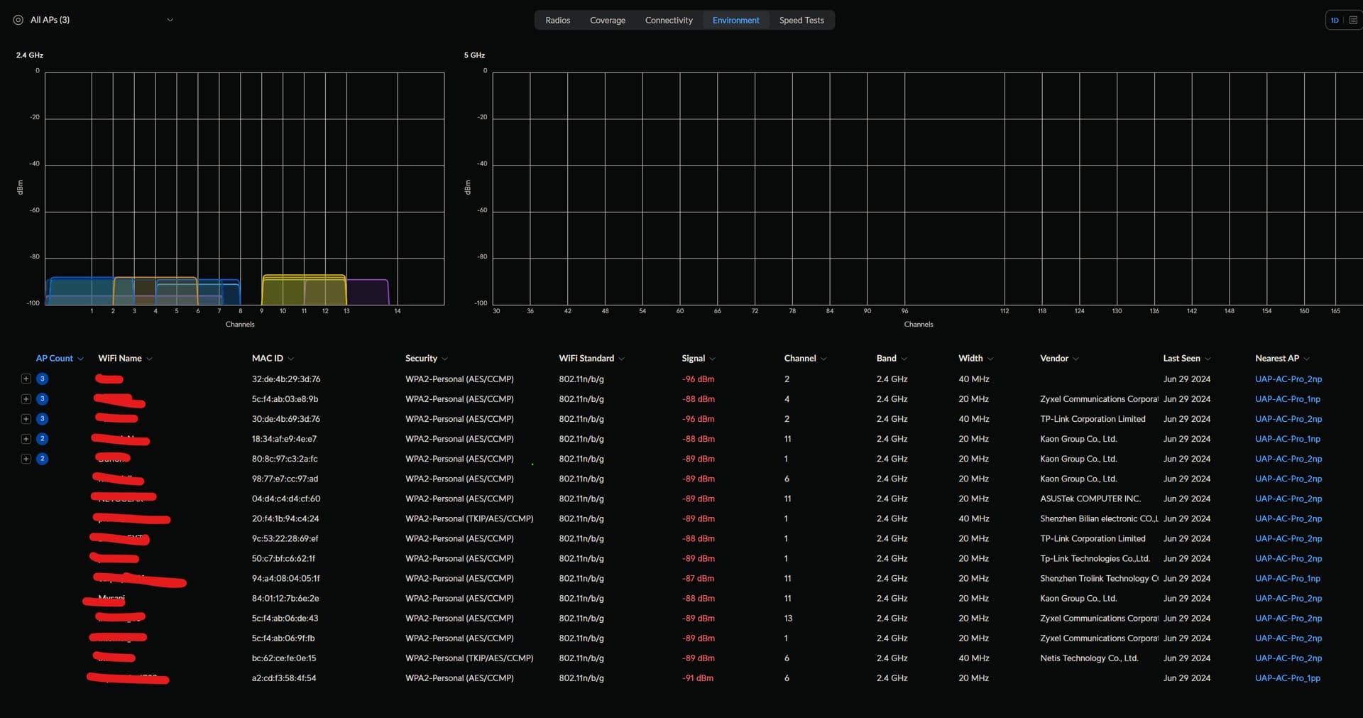The height and width of the screenshot is (718, 1363).
Task: Go to the Connectivity tab
Action: (668, 21)
